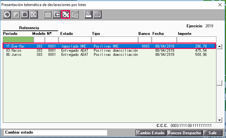The width and height of the screenshot is (226, 138).
Task: Click the empty square toolbar icon
Action: pos(25,15)
